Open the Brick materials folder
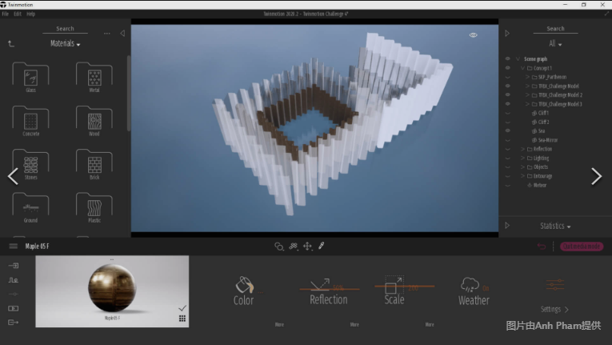 [x=94, y=164]
